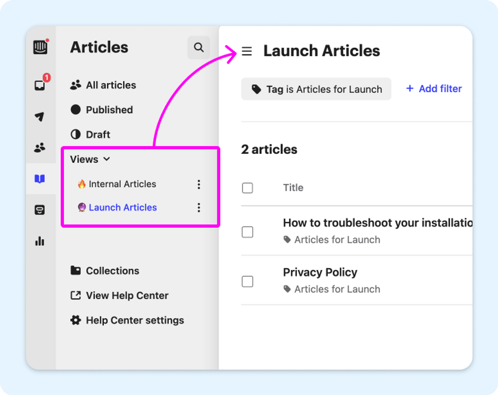Screen dimensions: 498x395
Task: Check the select-all checkbox in the Title header
Action: [248, 188]
